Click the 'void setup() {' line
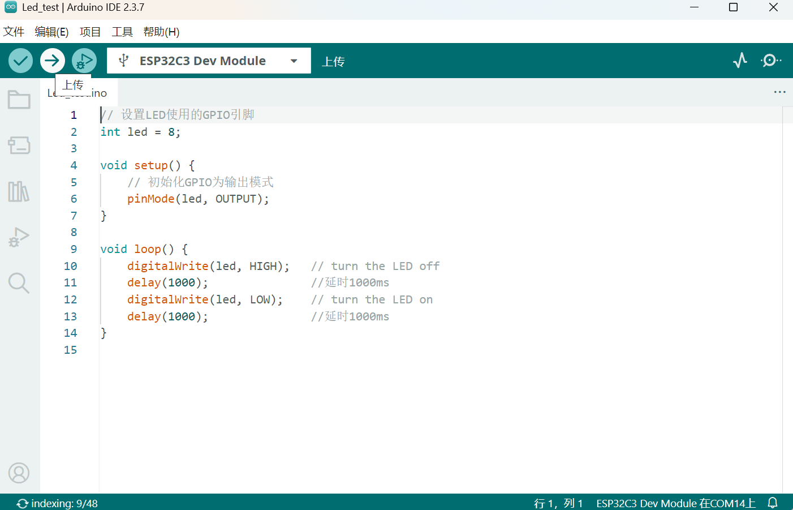Image resolution: width=793 pixels, height=510 pixels. pyautogui.click(x=148, y=165)
